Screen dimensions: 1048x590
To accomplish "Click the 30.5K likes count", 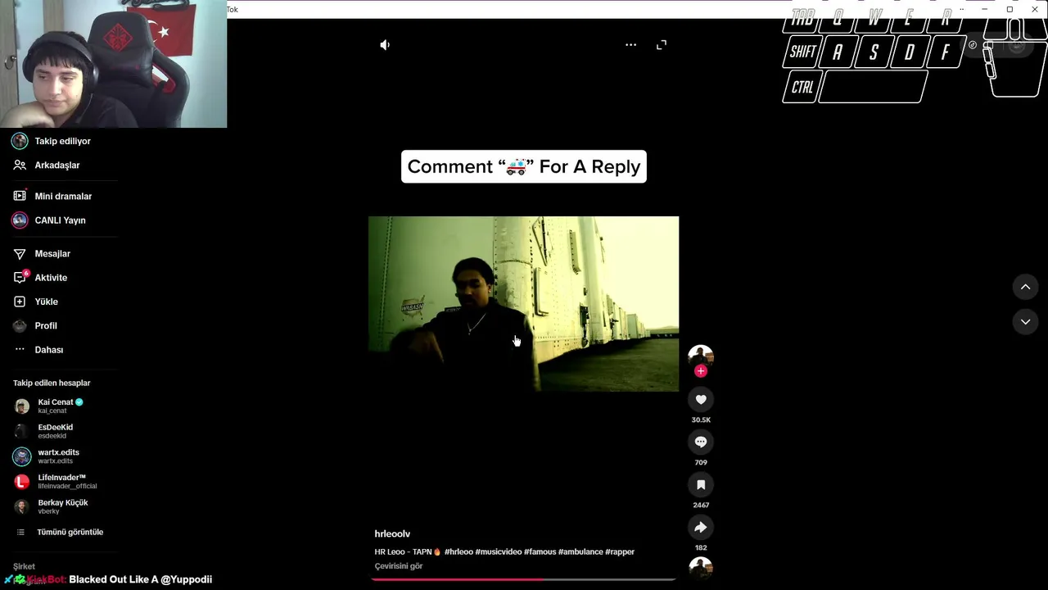I will pos(701,420).
